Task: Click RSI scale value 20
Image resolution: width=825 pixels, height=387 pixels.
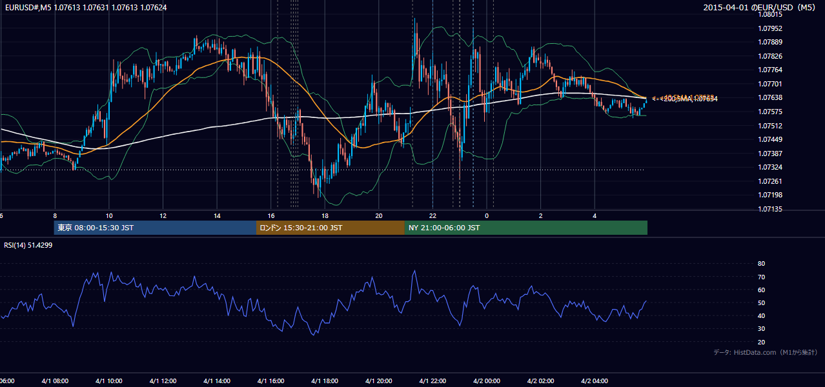Action: click(x=761, y=342)
